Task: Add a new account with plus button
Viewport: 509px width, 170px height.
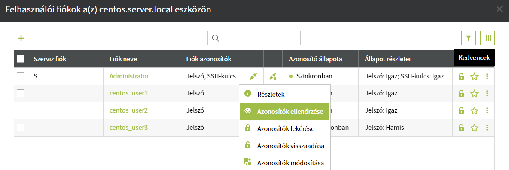Action: point(21,38)
